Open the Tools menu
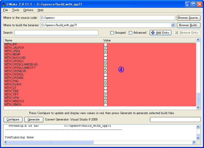The height and width of the screenshot is (148, 204). 15,10
